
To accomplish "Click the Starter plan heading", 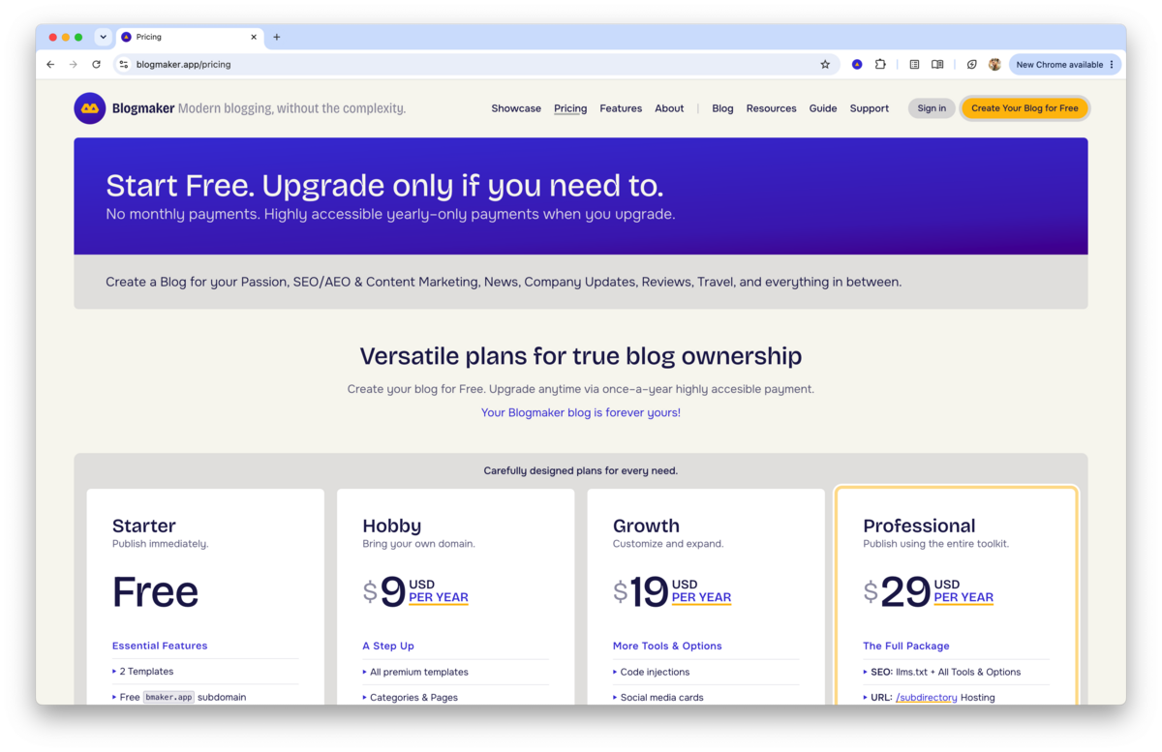I will pos(144,526).
